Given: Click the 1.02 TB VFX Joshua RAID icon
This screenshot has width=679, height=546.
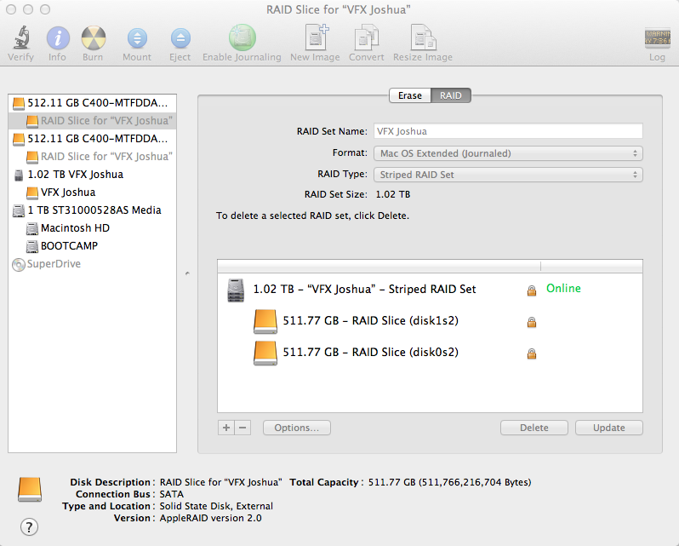Looking at the screenshot, I should pos(19,175).
